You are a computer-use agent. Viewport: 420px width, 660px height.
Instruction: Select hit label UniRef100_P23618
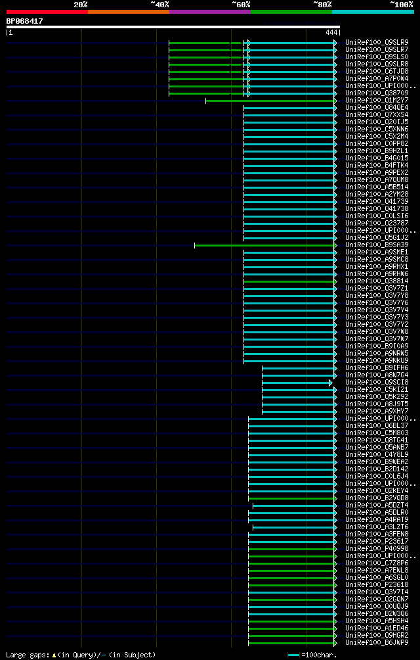[x=377, y=584]
